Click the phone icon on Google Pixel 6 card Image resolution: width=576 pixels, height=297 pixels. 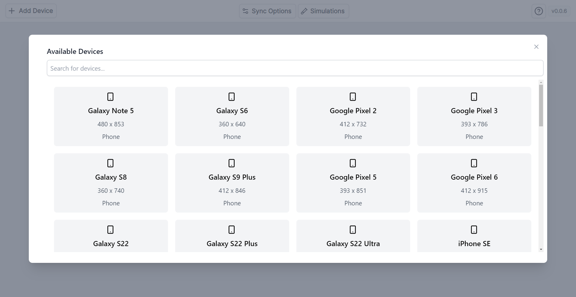[x=474, y=163]
